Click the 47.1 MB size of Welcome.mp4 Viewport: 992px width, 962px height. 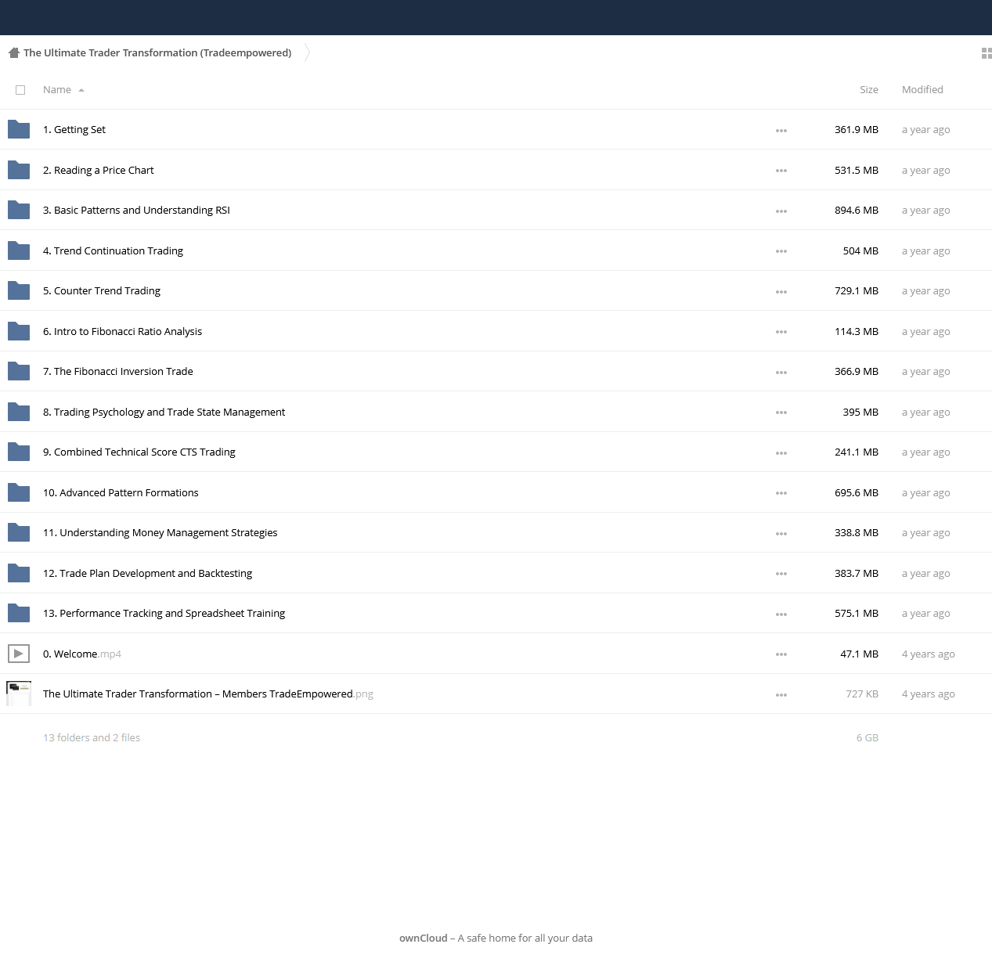[860, 654]
